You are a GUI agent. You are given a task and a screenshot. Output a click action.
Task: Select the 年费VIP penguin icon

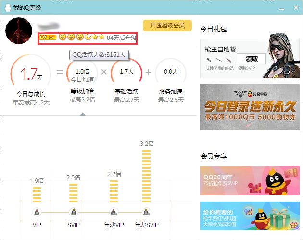coord(114,212)
